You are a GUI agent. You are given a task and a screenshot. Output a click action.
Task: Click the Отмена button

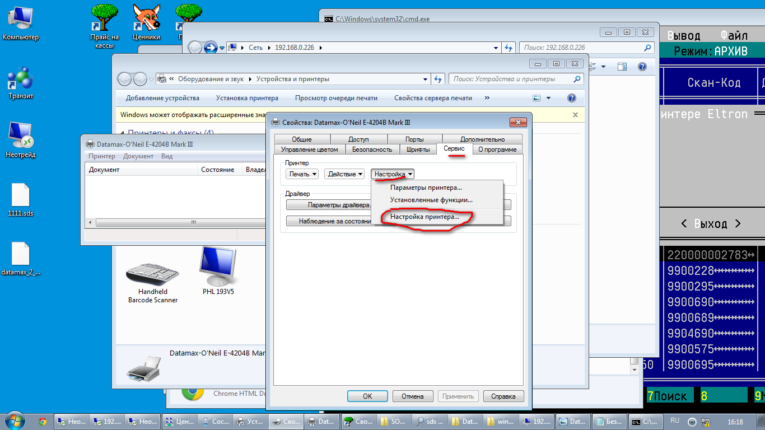point(412,396)
